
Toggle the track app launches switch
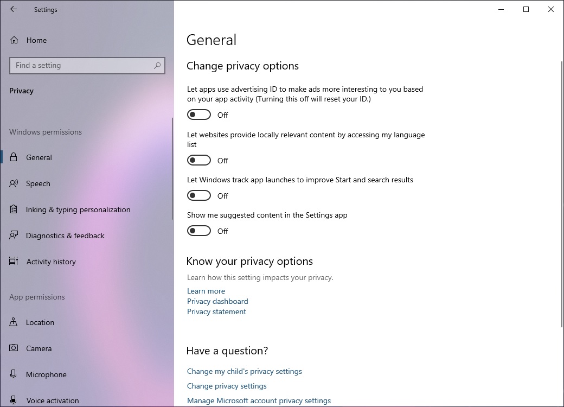pyautogui.click(x=199, y=195)
